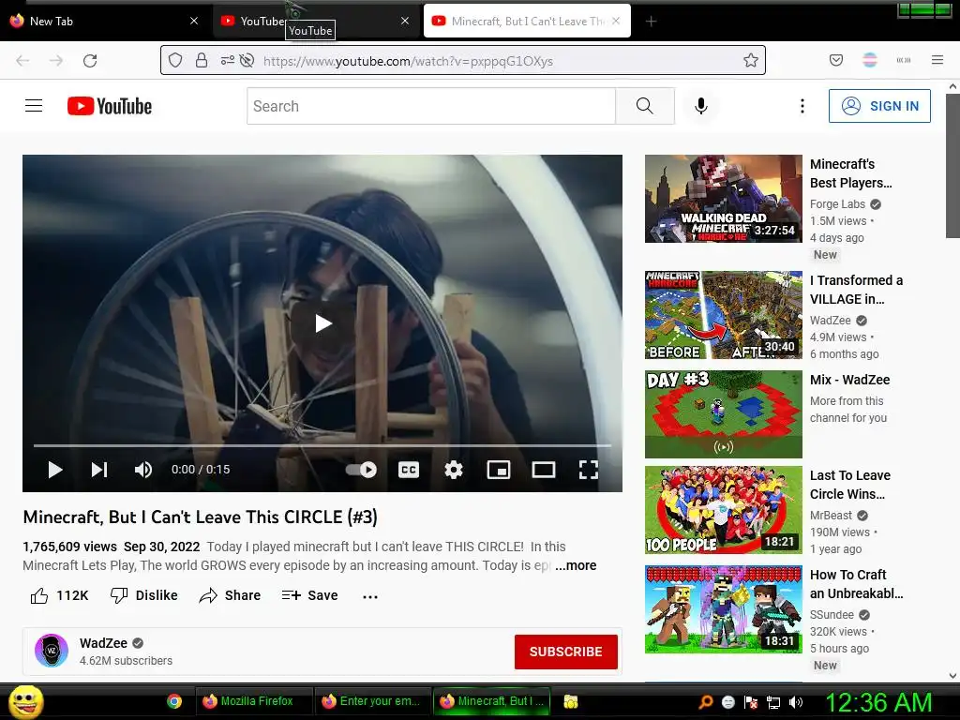960x720 pixels.
Task: Expand description with ...more
Action: coord(576,565)
